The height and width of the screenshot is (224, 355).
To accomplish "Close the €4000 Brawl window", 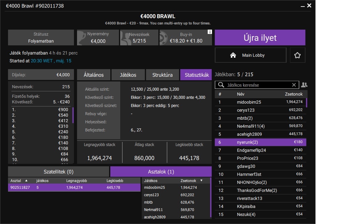I will (309, 6).
